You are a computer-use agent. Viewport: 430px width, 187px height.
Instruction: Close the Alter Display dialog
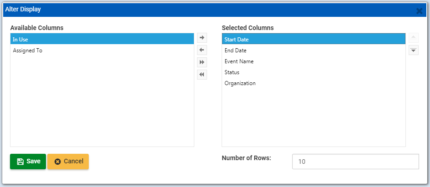click(419, 11)
